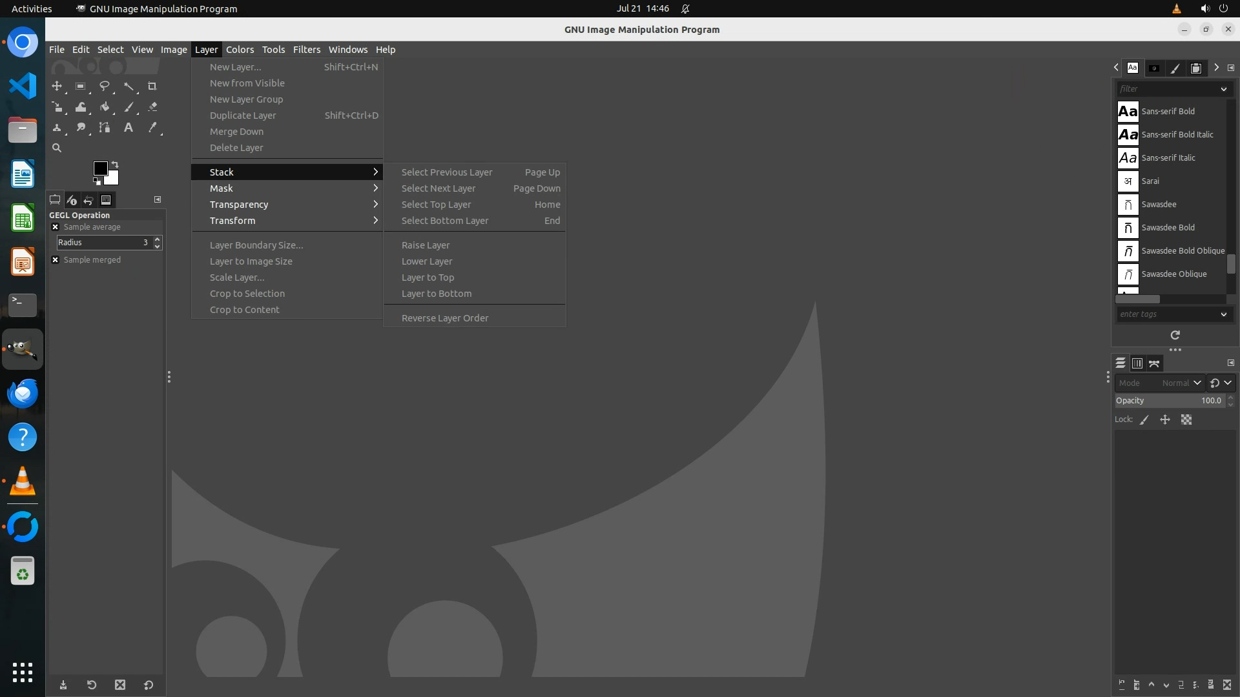Toggle the Sample average checkbox
The height and width of the screenshot is (697, 1240).
(x=56, y=227)
